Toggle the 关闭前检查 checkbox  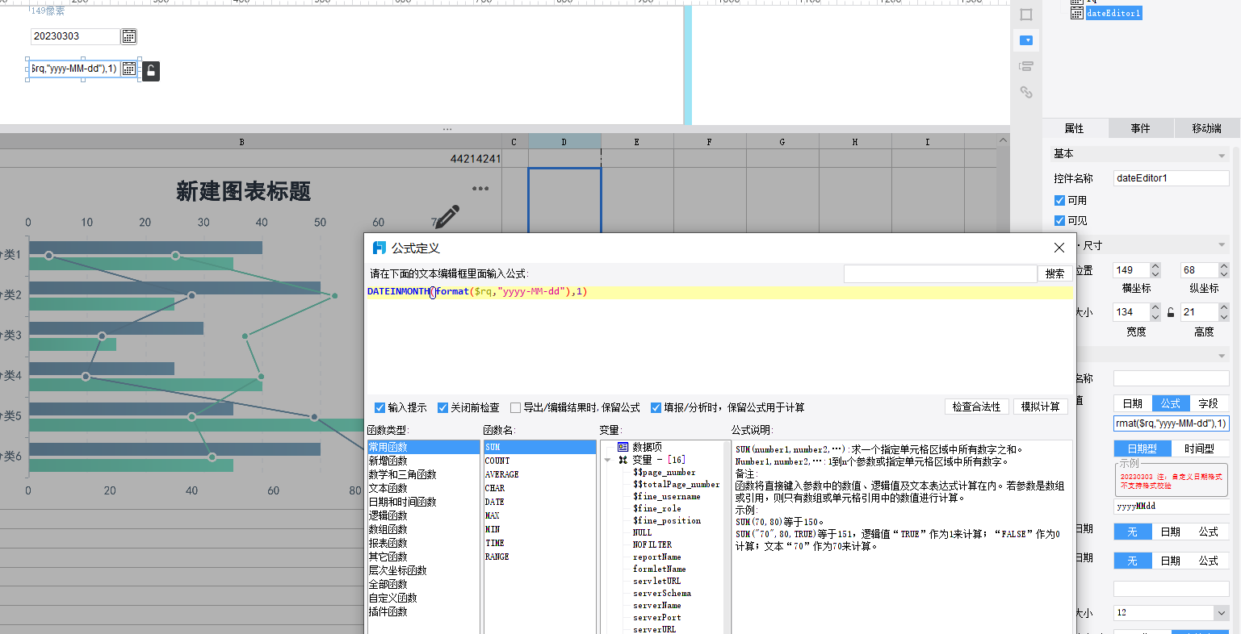(442, 408)
